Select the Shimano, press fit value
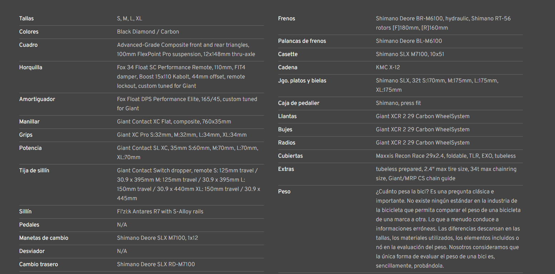 click(399, 103)
